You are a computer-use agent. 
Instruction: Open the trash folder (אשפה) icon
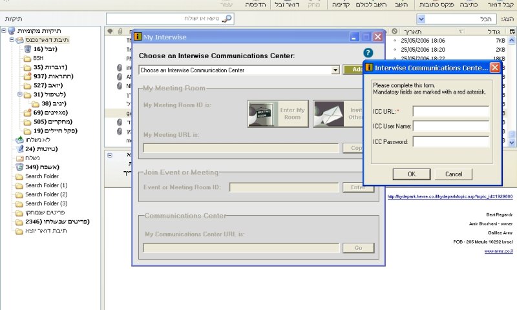coord(19,167)
